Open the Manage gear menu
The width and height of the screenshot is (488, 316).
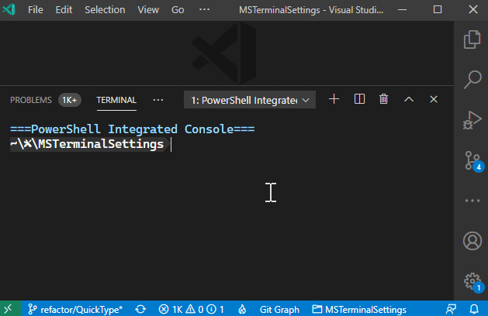pos(473,282)
